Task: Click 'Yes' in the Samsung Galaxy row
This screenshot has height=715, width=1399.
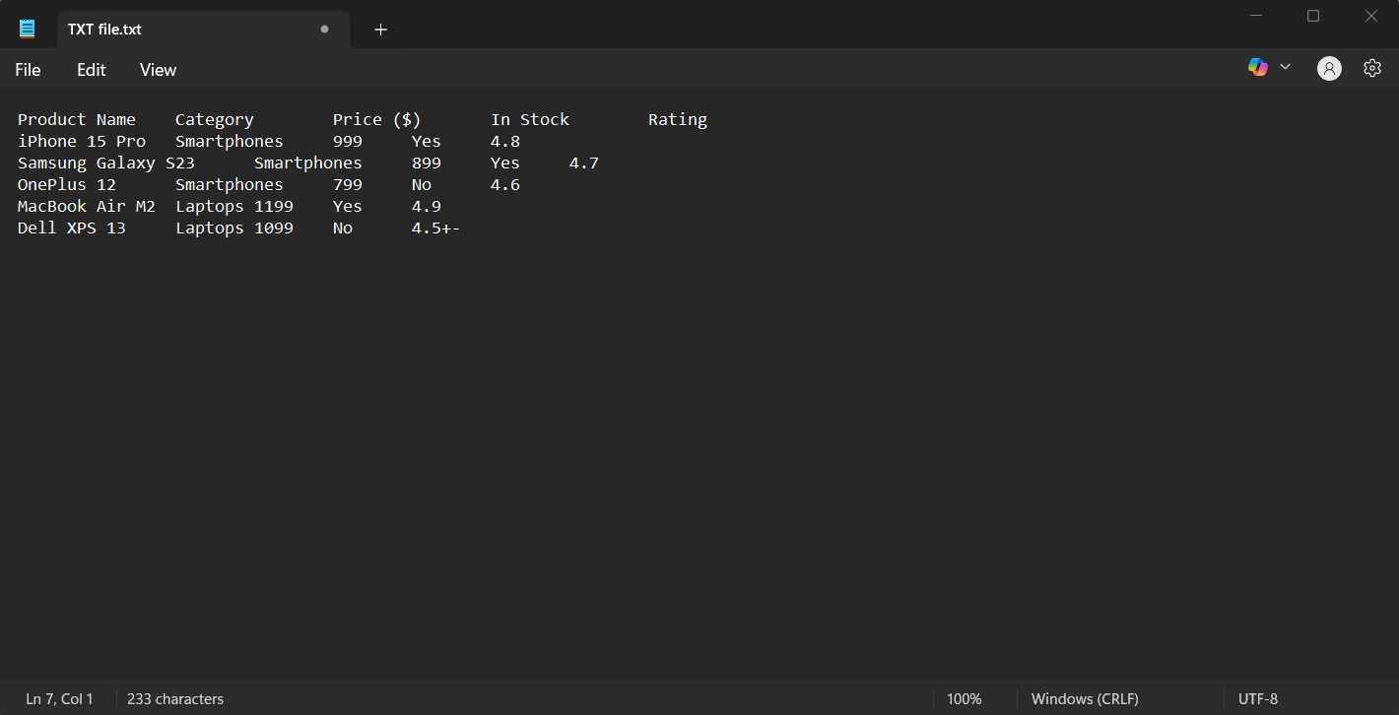Action: click(505, 162)
